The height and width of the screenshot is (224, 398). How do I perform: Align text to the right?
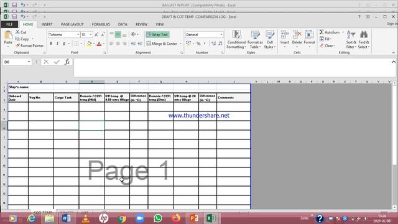(124, 44)
